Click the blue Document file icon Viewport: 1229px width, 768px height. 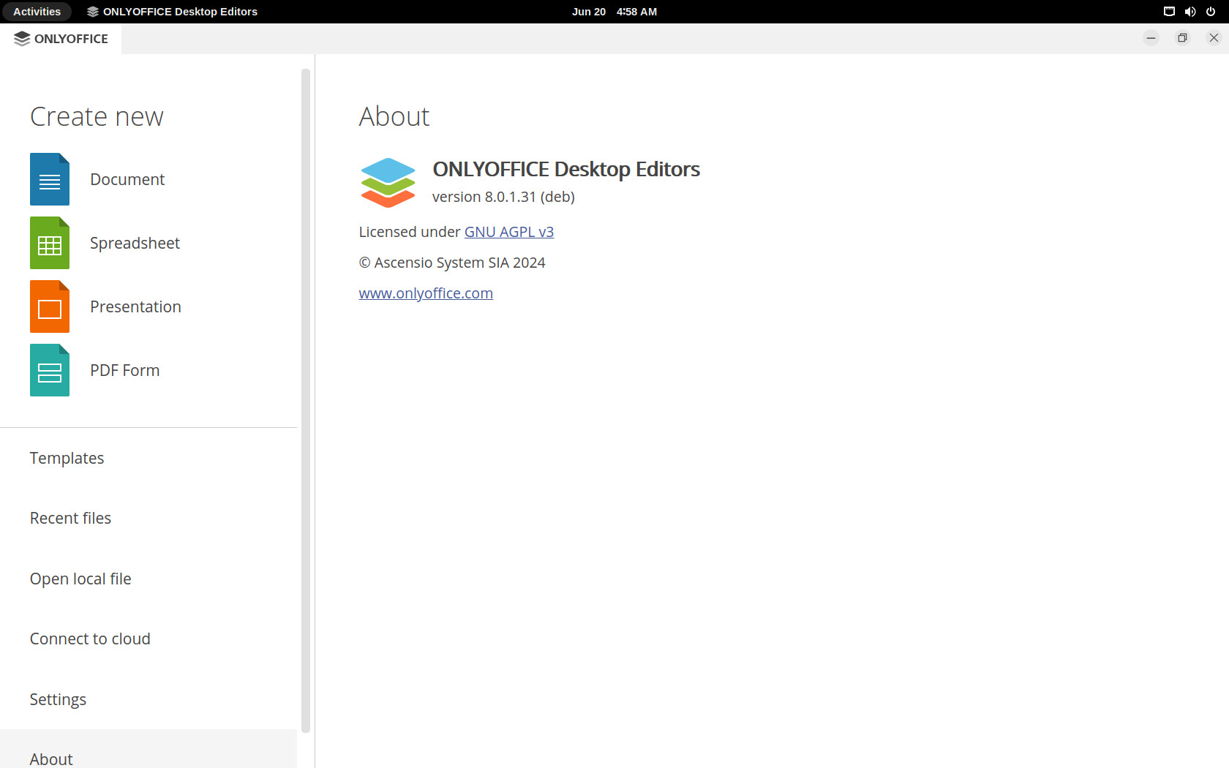pos(50,179)
